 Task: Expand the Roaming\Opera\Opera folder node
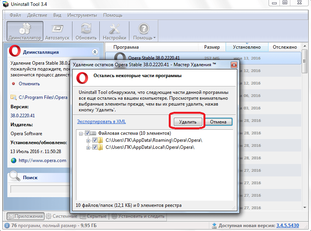[88, 141]
